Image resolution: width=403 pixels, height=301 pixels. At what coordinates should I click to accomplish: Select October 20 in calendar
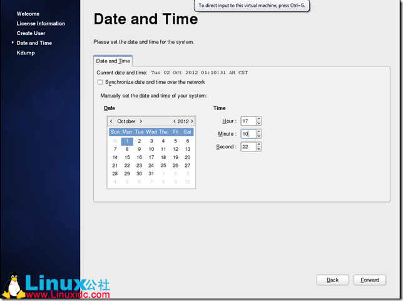tap(188, 157)
